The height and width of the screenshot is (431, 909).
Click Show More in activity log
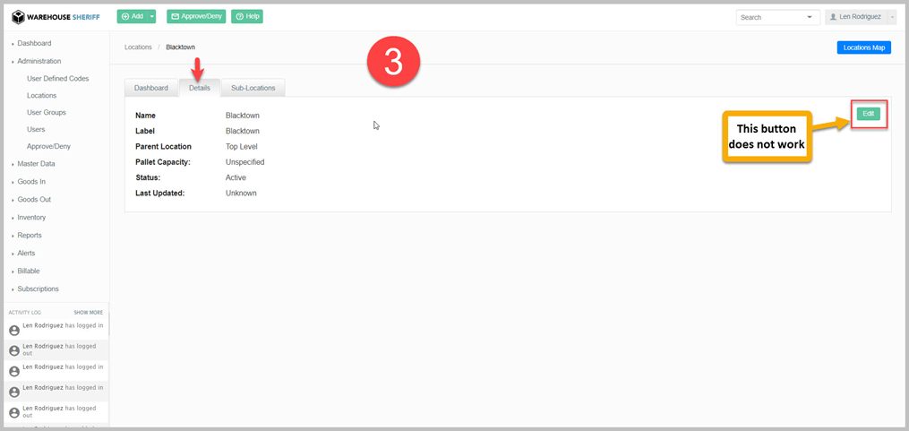[x=88, y=313]
